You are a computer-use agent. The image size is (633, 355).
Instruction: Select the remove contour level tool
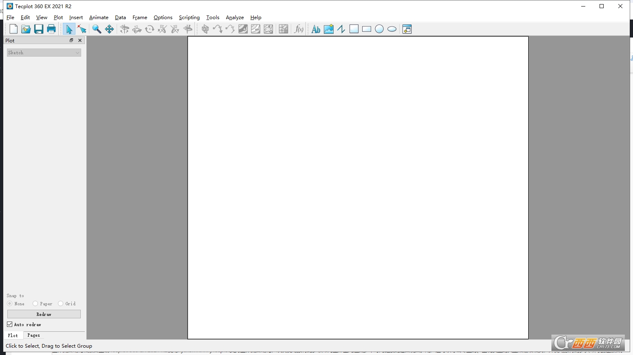[x=256, y=29]
